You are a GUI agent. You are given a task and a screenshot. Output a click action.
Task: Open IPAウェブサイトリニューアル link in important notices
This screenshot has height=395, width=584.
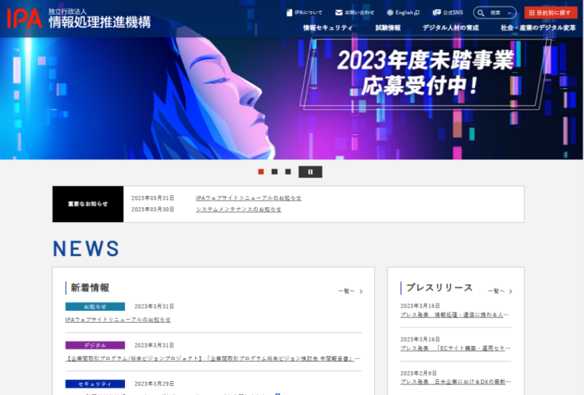click(248, 198)
